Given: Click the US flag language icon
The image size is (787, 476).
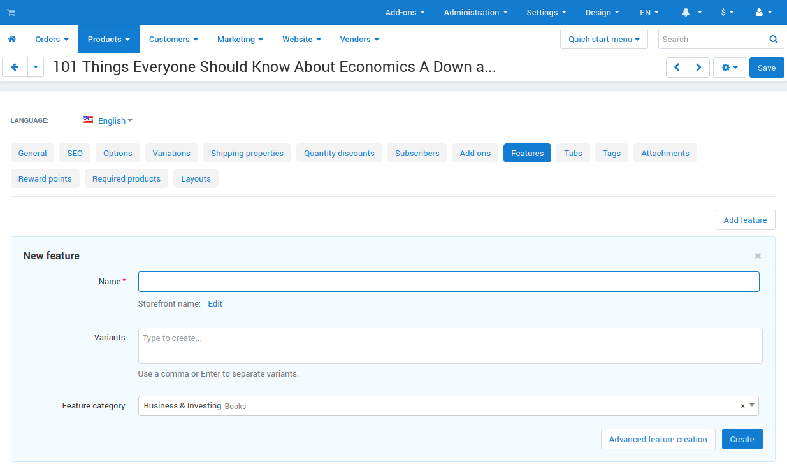Looking at the screenshot, I should pyautogui.click(x=88, y=120).
